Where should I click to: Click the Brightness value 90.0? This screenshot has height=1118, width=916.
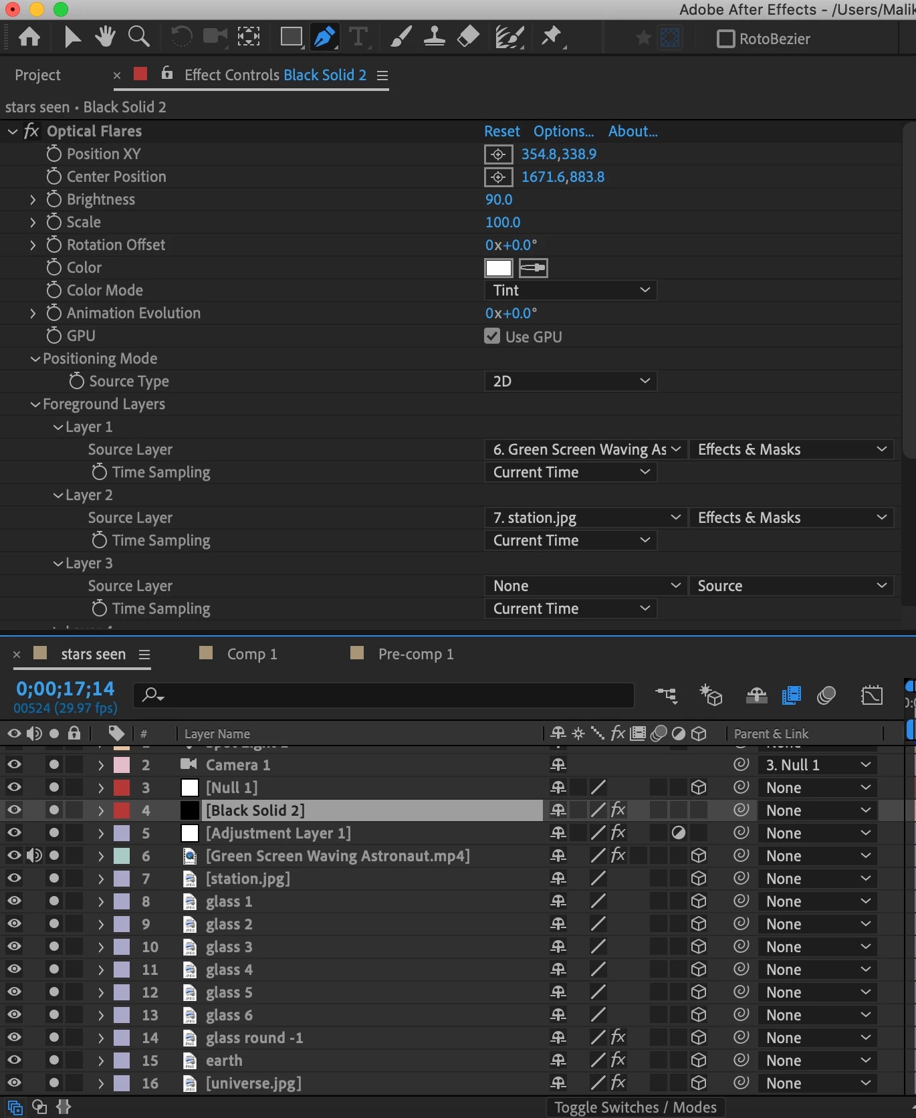click(x=499, y=199)
